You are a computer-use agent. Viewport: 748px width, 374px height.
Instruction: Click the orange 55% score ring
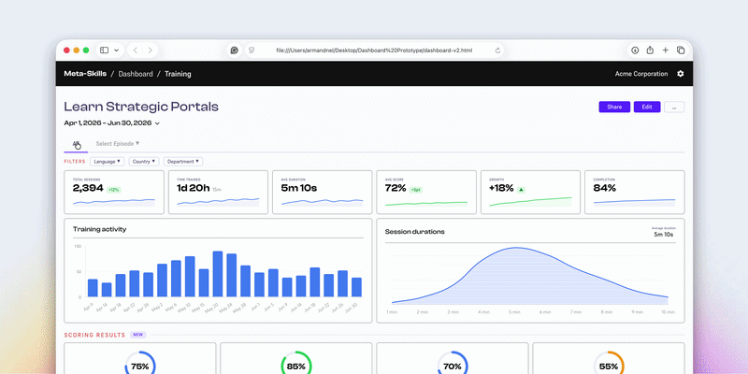pyautogui.click(x=609, y=364)
